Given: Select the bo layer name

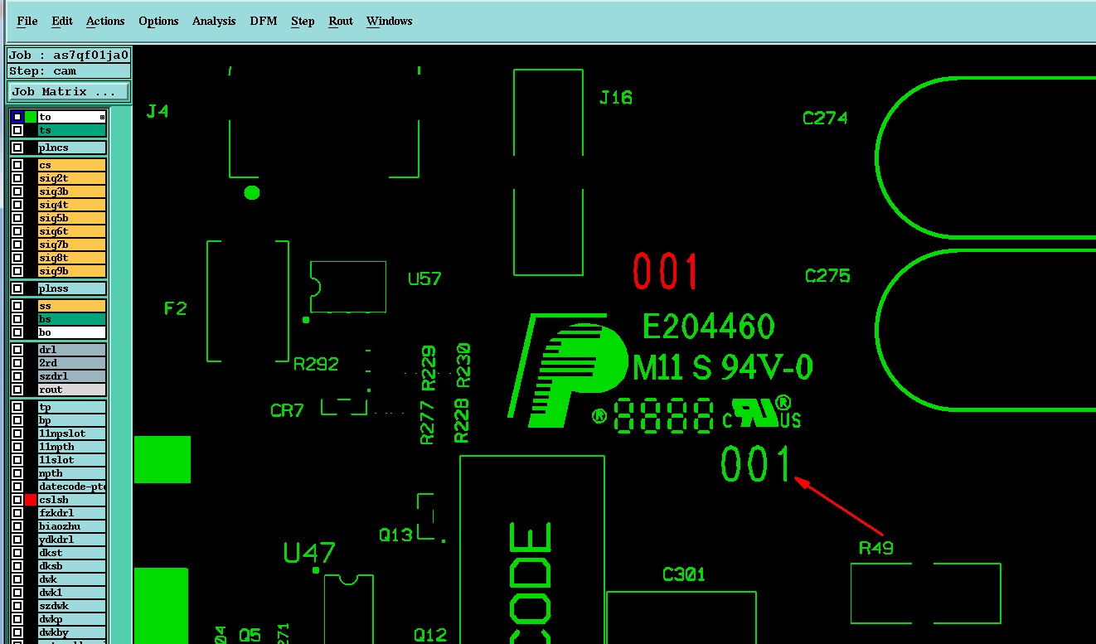Looking at the screenshot, I should (72, 332).
